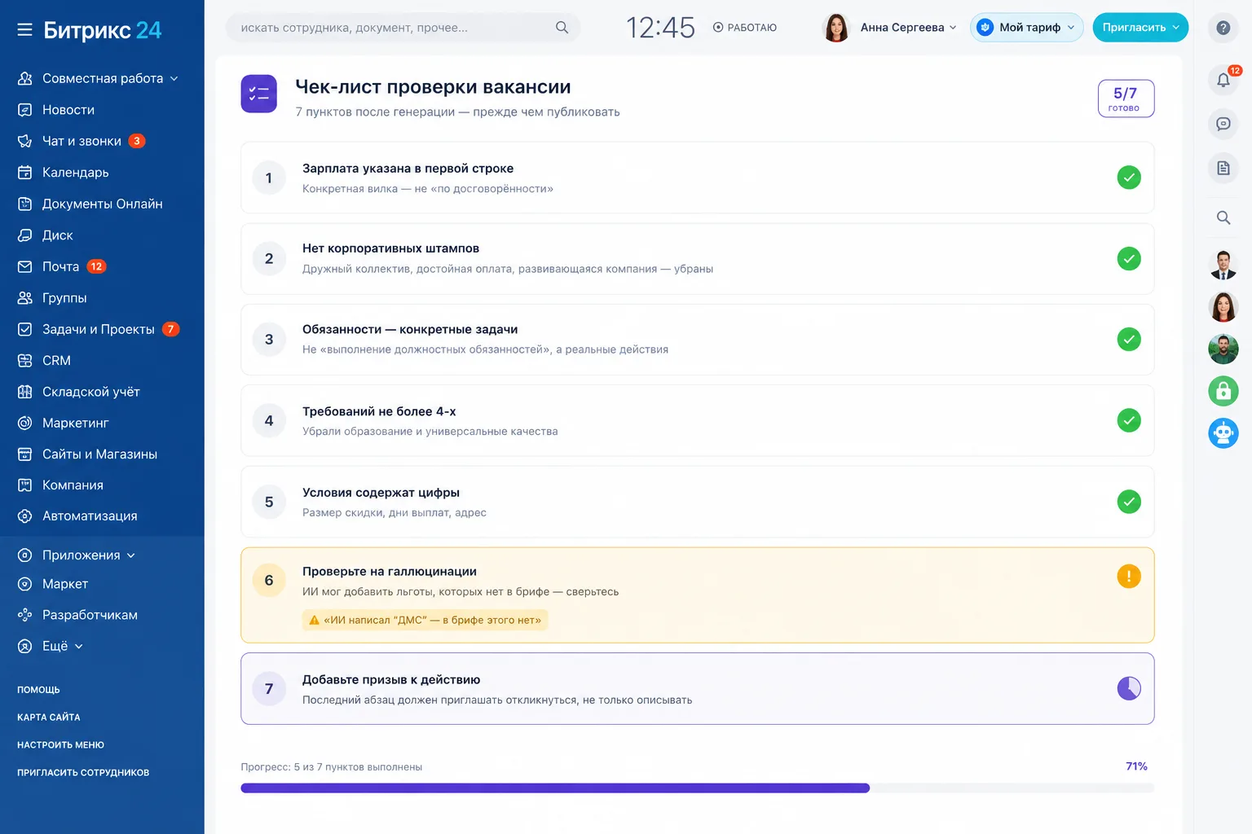Open the hamburger menu icon beside the Битрикс24 logo
The height and width of the screenshot is (834, 1252).
(24, 30)
